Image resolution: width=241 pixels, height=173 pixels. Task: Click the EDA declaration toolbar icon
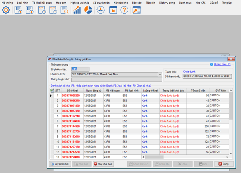click(53, 10)
